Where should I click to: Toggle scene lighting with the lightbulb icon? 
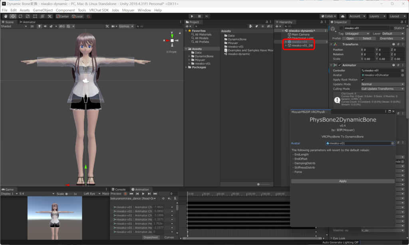(x=39, y=26)
